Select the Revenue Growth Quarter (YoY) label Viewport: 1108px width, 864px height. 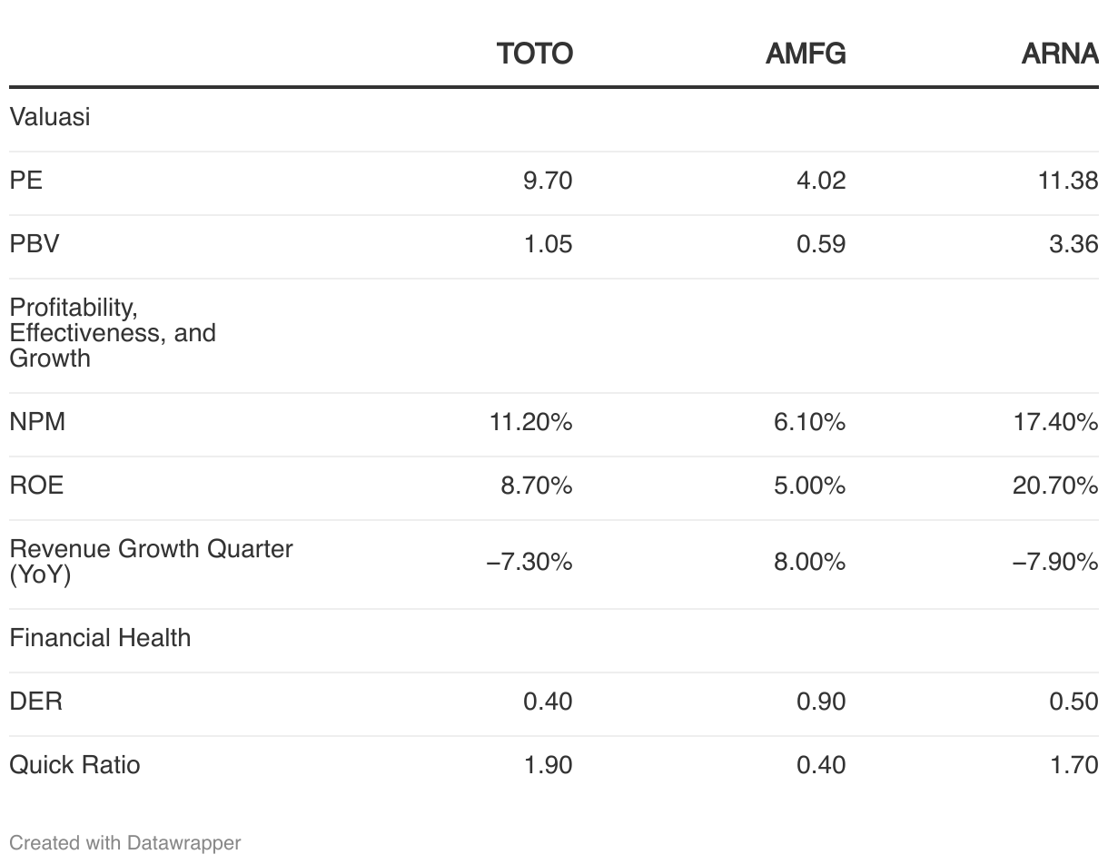(151, 562)
